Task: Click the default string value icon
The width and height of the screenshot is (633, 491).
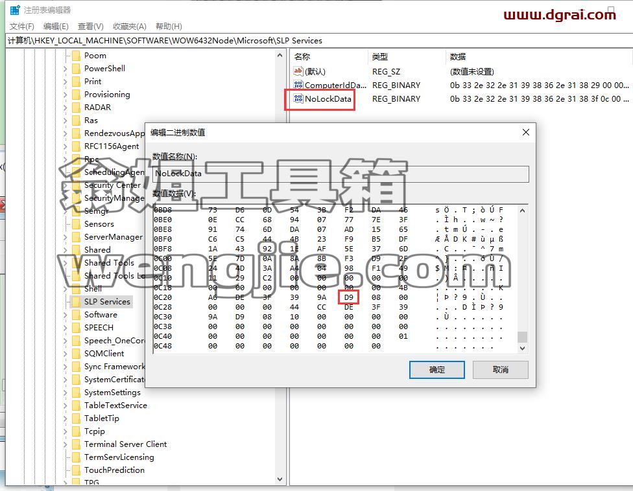Action: point(298,71)
